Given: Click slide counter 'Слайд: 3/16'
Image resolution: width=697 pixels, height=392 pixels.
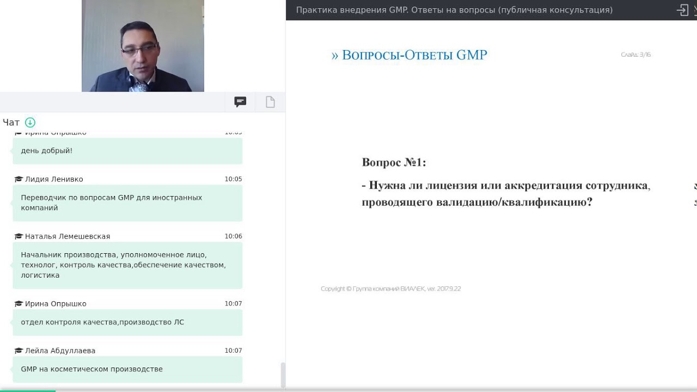Looking at the screenshot, I should coord(636,54).
